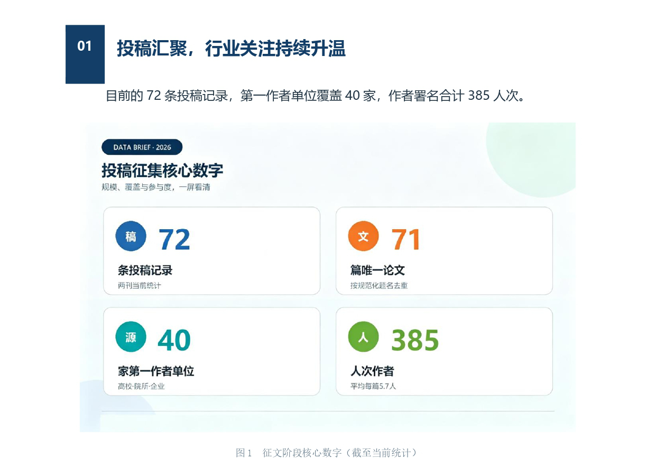Image resolution: width=656 pixels, height=469 pixels.
Task: Click the caption 平均每篇5.7人
Action: tap(373, 387)
